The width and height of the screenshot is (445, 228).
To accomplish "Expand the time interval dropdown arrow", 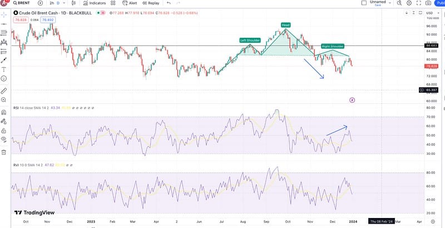I will click(x=66, y=3).
